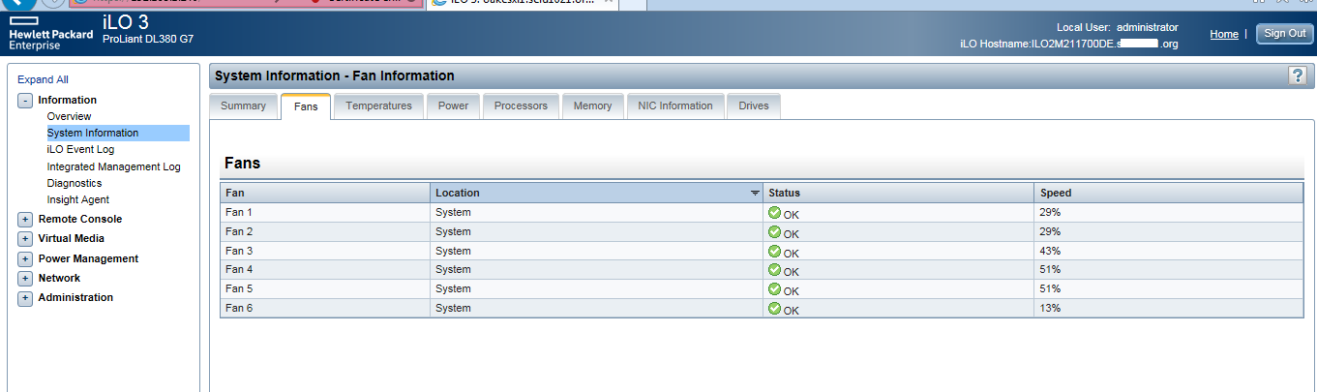The width and height of the screenshot is (1317, 392).
Task: Expand the Remote Console section
Action: pos(25,220)
